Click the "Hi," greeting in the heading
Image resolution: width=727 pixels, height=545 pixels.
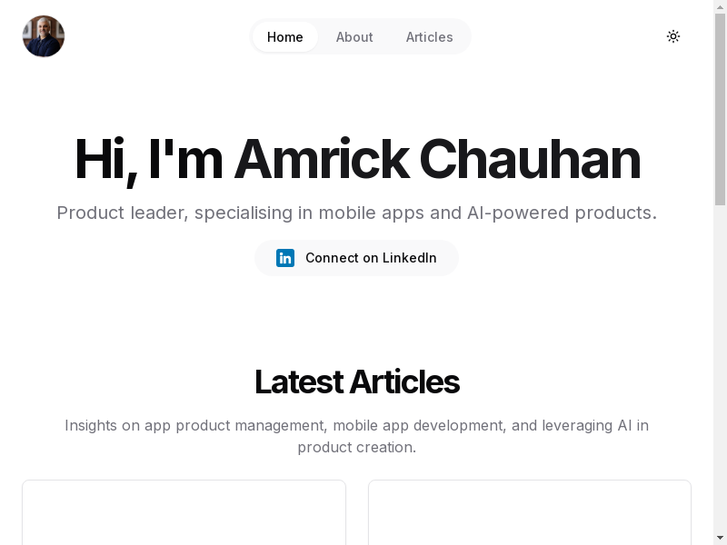(x=105, y=160)
